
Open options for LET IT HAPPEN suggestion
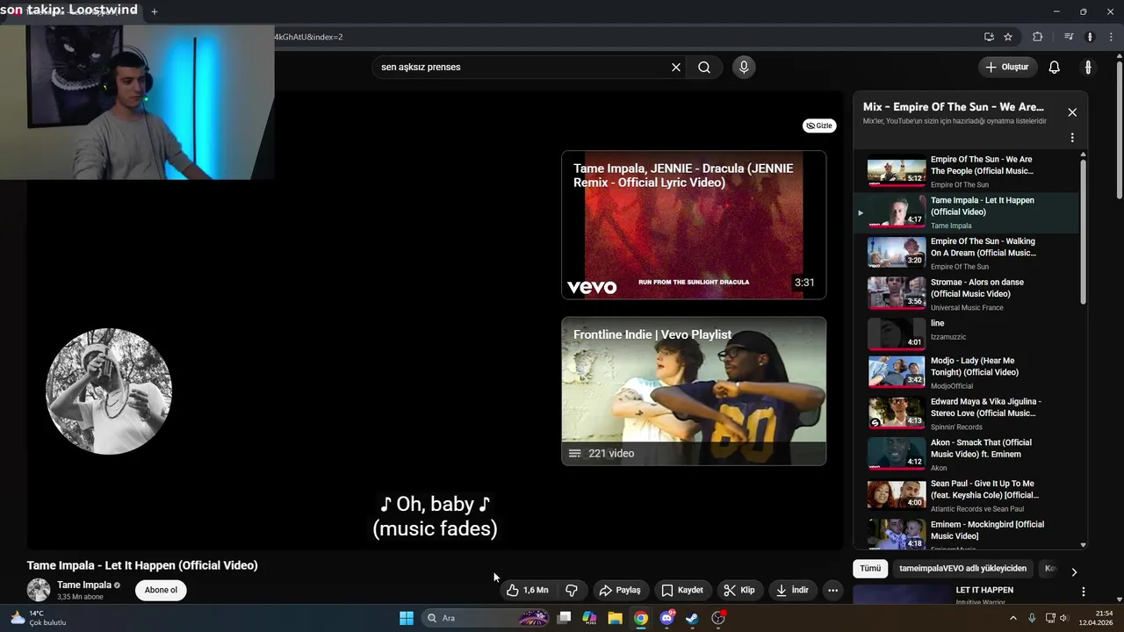(x=1084, y=592)
